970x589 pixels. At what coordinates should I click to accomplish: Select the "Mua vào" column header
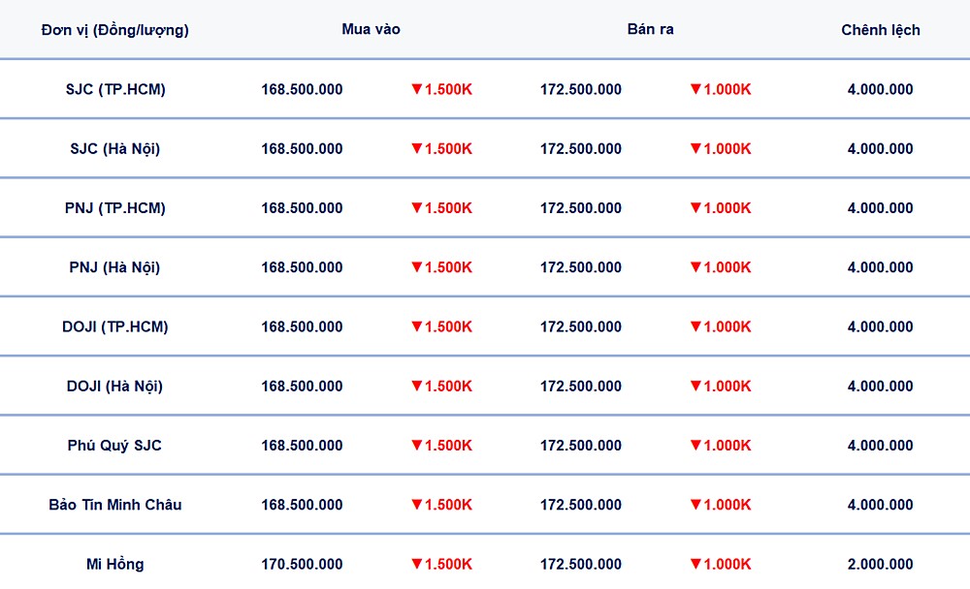tap(371, 29)
